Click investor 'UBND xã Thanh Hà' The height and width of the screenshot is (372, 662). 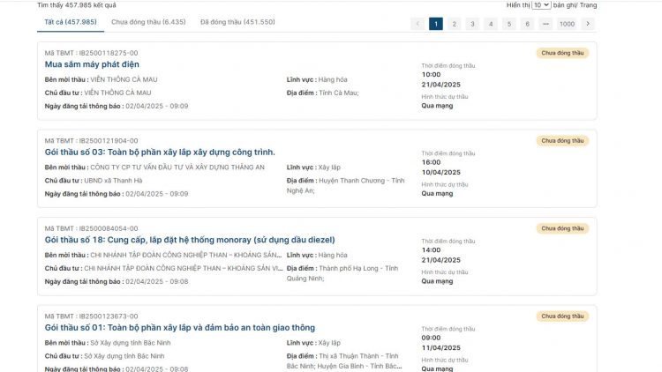coord(113,181)
